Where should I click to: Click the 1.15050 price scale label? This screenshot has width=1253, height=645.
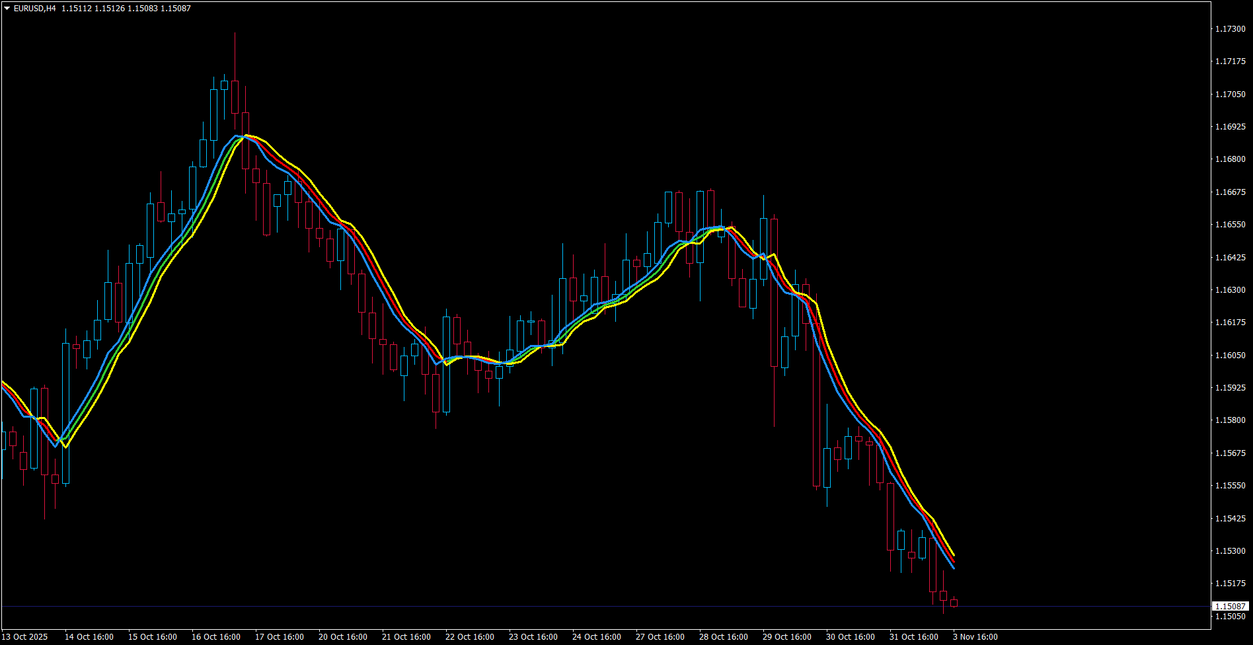(x=1231, y=617)
